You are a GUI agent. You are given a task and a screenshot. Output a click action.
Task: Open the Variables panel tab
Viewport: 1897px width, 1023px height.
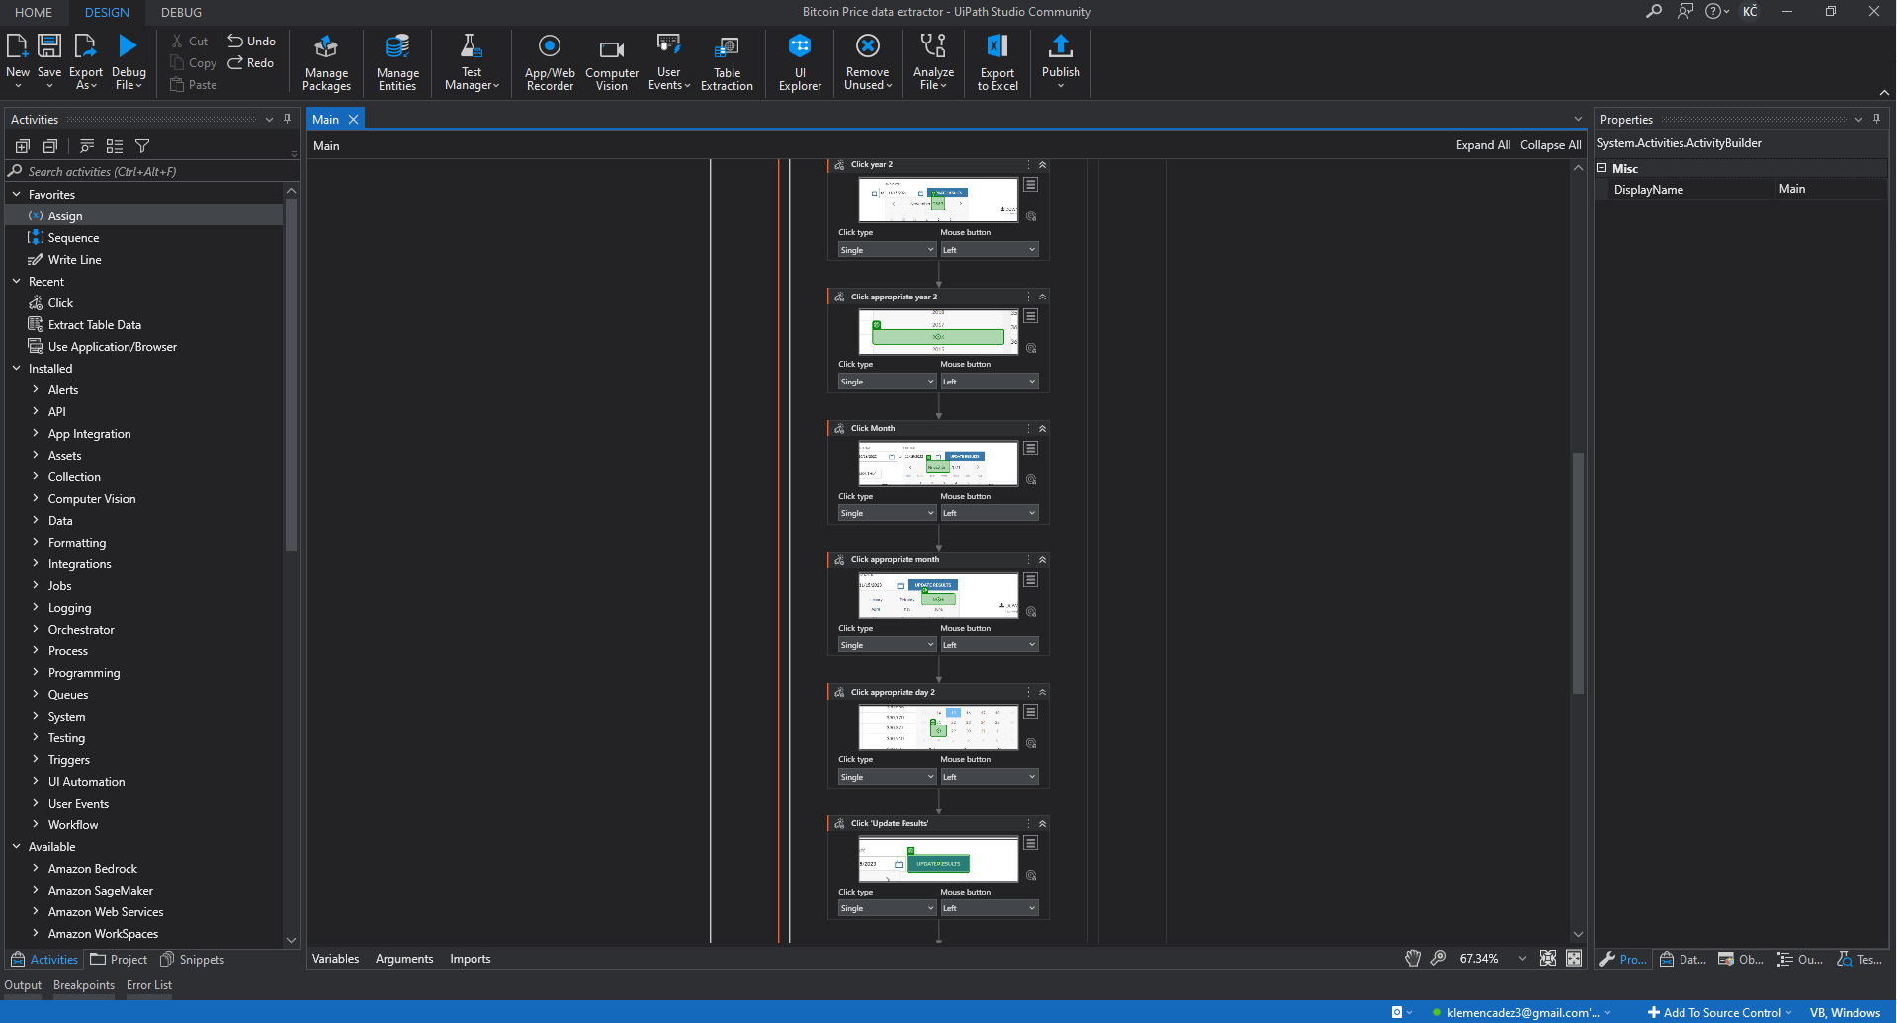(335, 959)
